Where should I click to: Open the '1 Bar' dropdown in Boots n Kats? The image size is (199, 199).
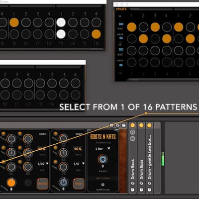coord(102,149)
